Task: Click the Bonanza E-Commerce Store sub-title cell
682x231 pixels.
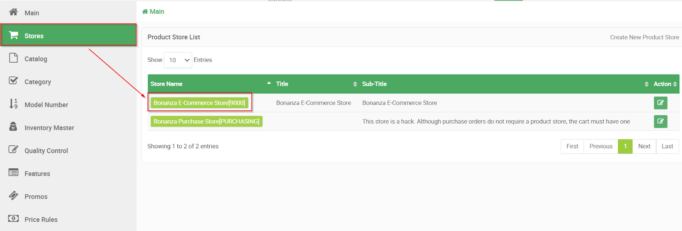Action: point(400,103)
